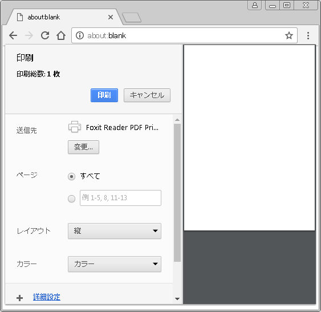Click the site info icon in address bar
321x312 pixels.
tap(80, 35)
